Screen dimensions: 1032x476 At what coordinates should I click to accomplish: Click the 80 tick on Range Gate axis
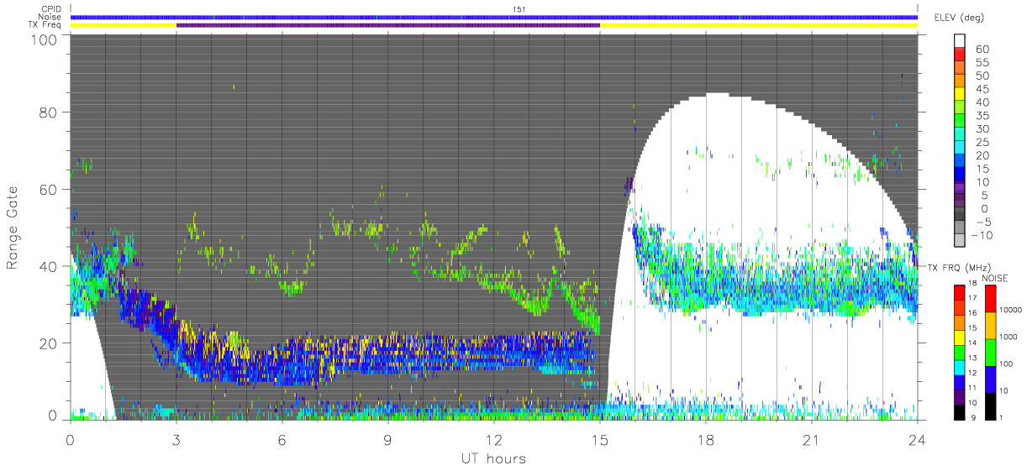pyautogui.click(x=49, y=112)
